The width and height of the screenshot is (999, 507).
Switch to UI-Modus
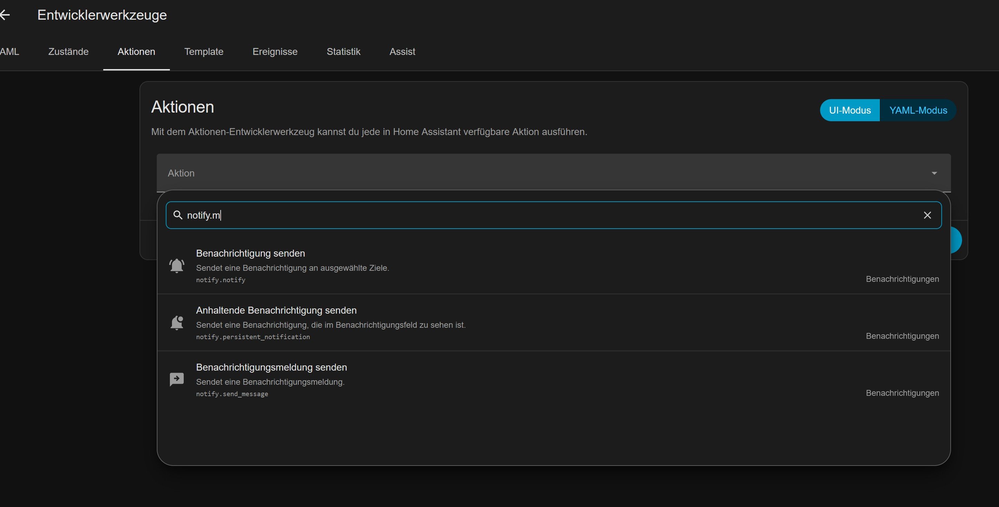[x=850, y=110]
